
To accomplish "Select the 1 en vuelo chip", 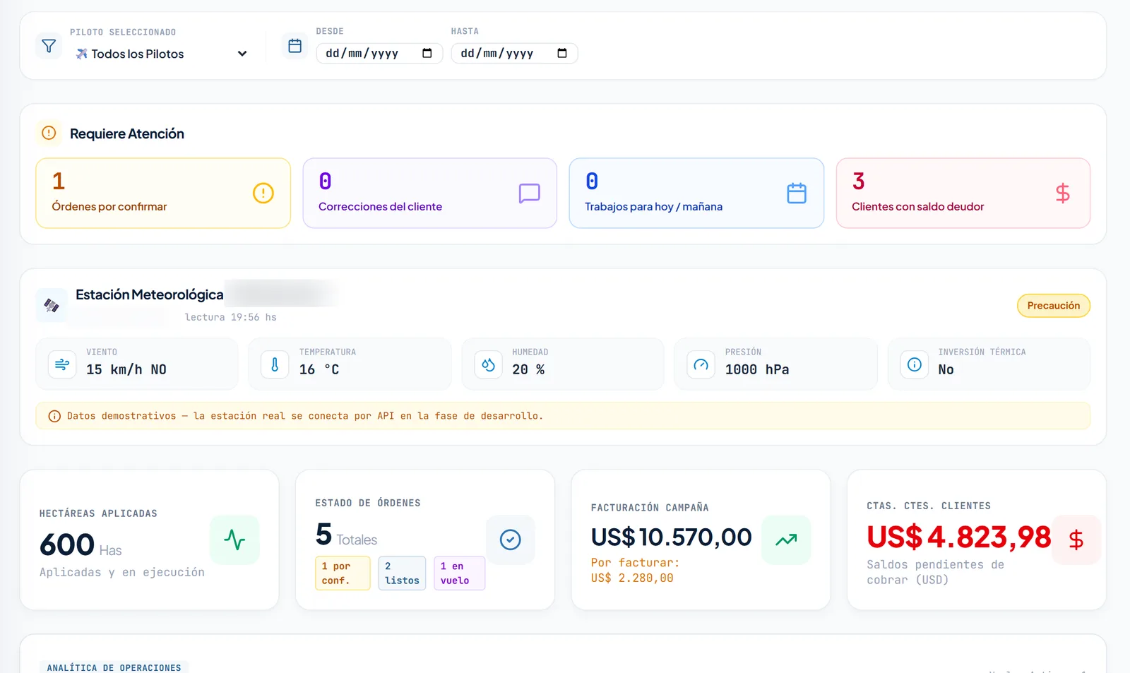I will click(x=459, y=573).
